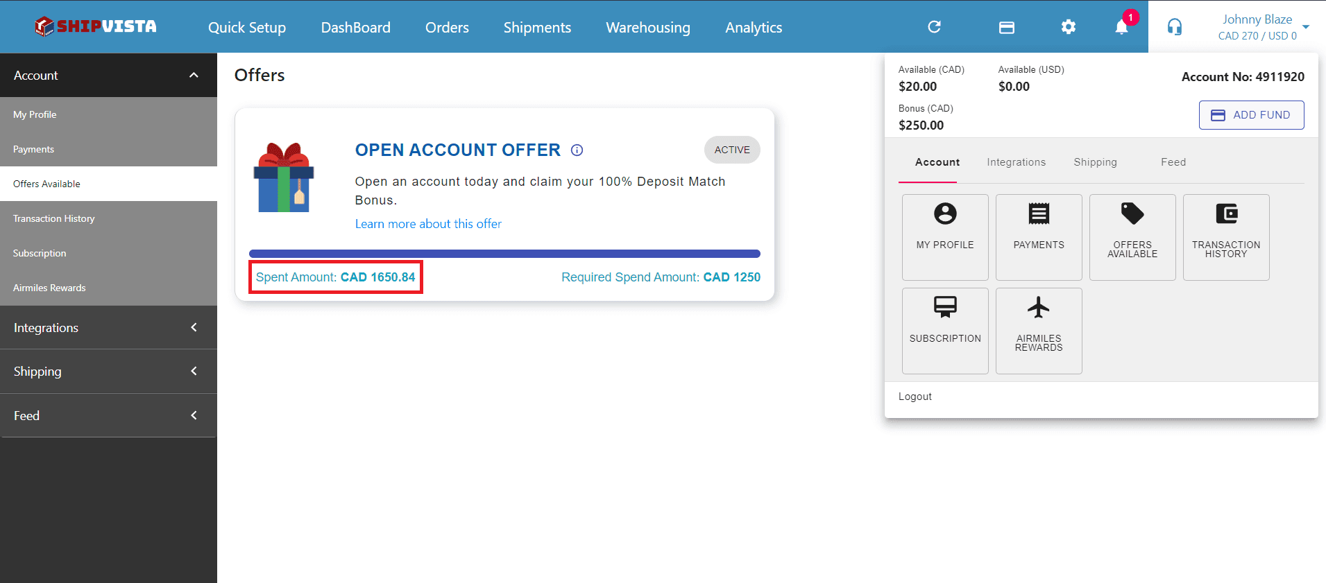Screen dimensions: 1326x583
Task: Switch to the Shipping tab in user panel
Action: click(1095, 162)
